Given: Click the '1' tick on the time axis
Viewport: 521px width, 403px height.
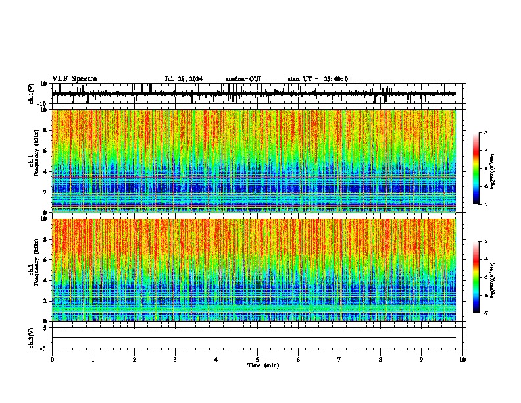Looking at the screenshot, I should point(93,360).
